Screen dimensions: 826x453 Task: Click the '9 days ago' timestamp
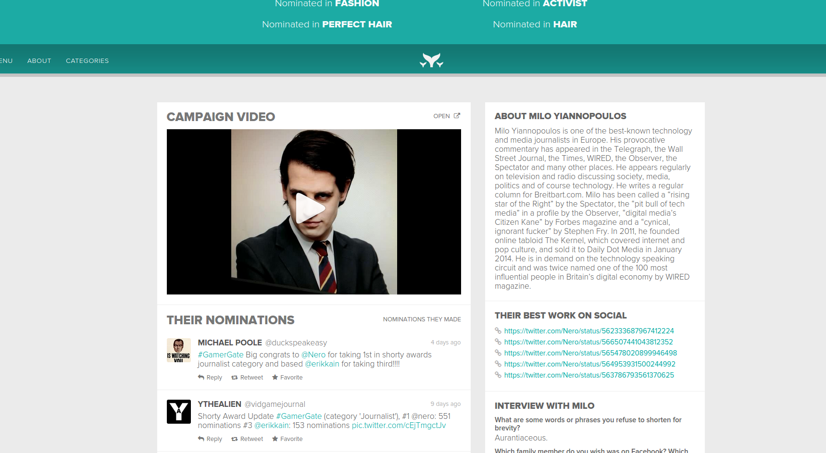[446, 404]
